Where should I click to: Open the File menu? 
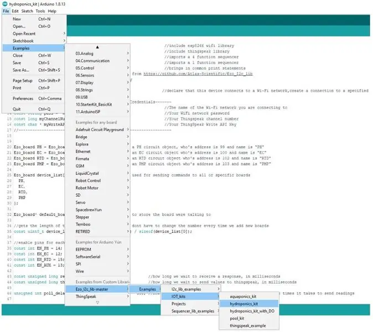(x=6, y=11)
